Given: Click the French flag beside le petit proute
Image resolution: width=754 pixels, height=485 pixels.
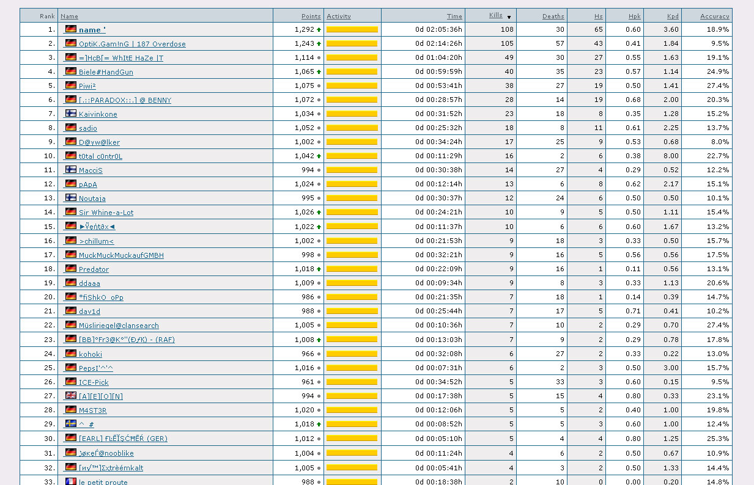Looking at the screenshot, I should [x=71, y=481].
